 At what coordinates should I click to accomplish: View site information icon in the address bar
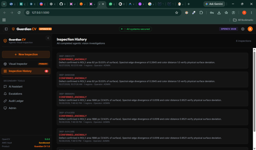click(28, 13)
